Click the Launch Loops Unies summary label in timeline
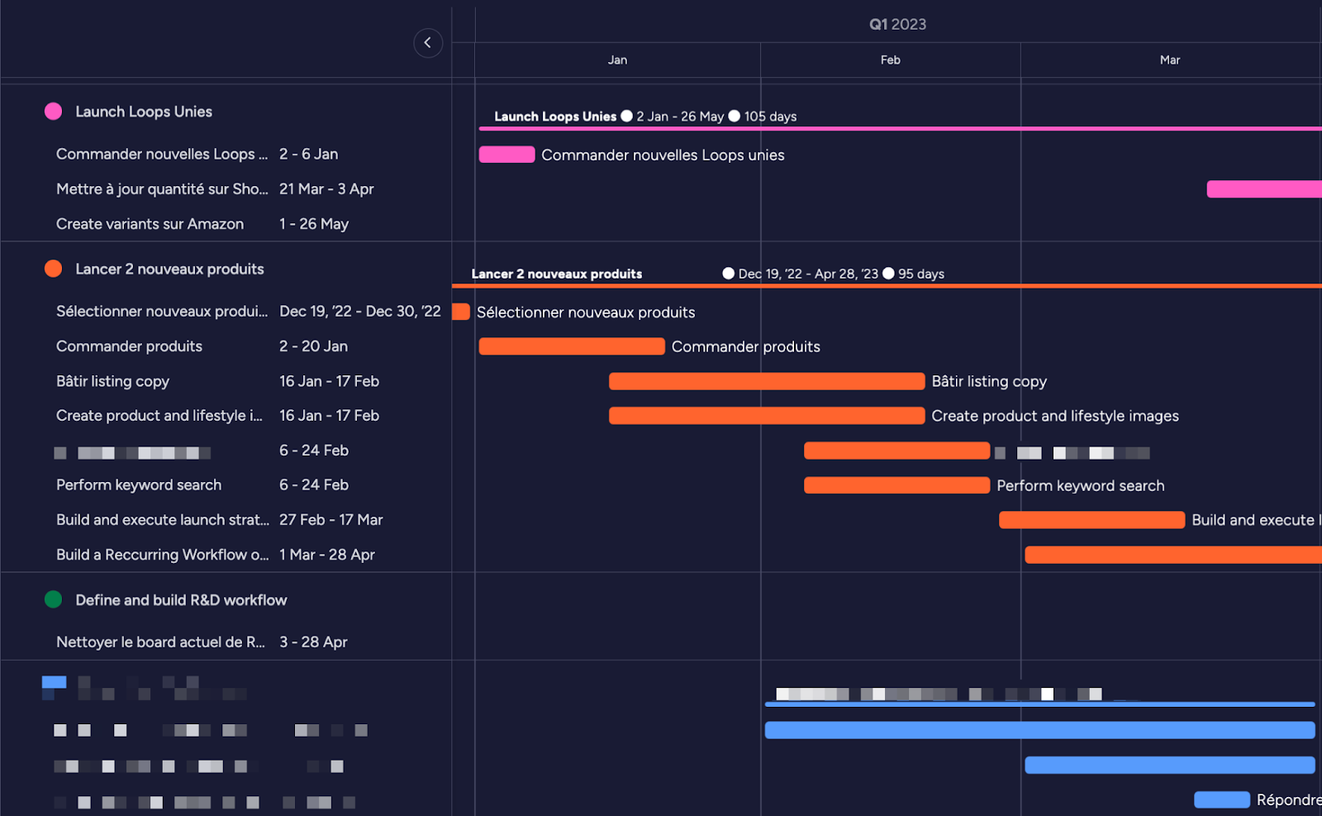 [x=555, y=117]
